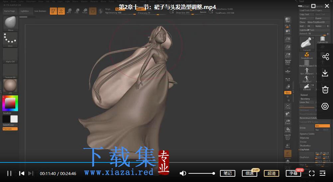Toggle the L.Sym local symmetry icon

pyautogui.click(x=287, y=79)
